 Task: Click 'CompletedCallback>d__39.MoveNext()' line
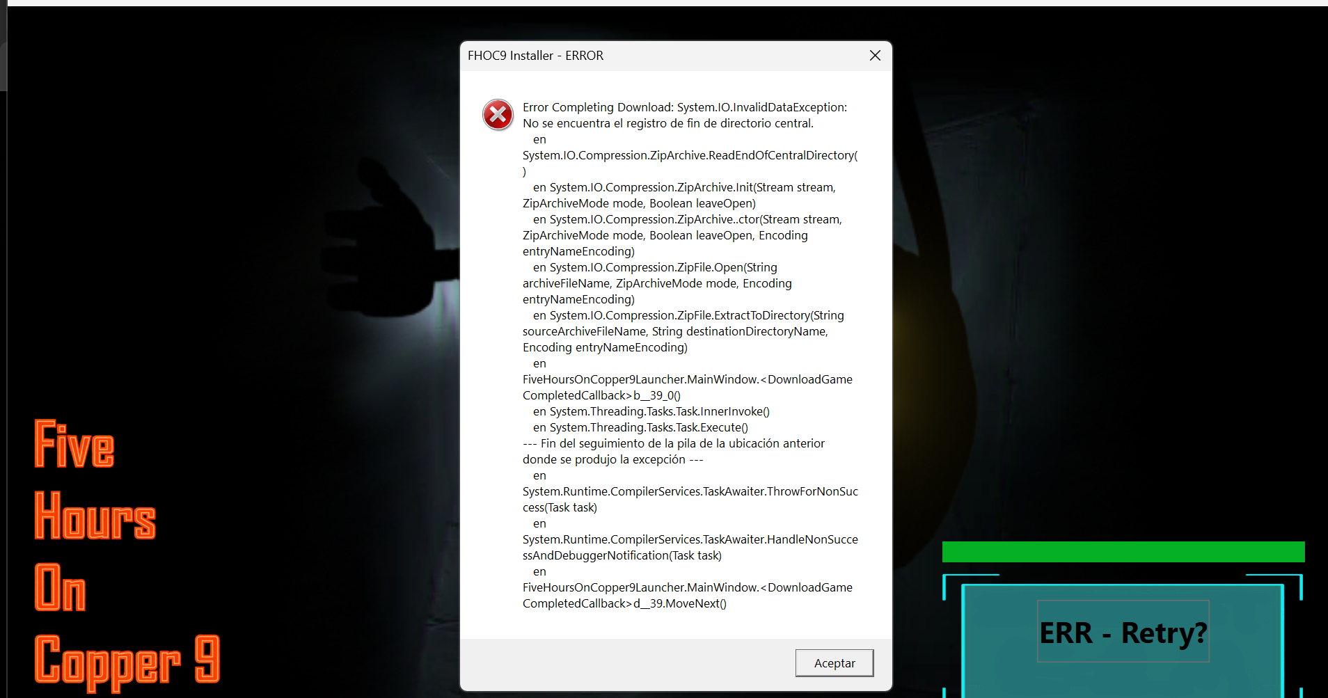click(624, 603)
